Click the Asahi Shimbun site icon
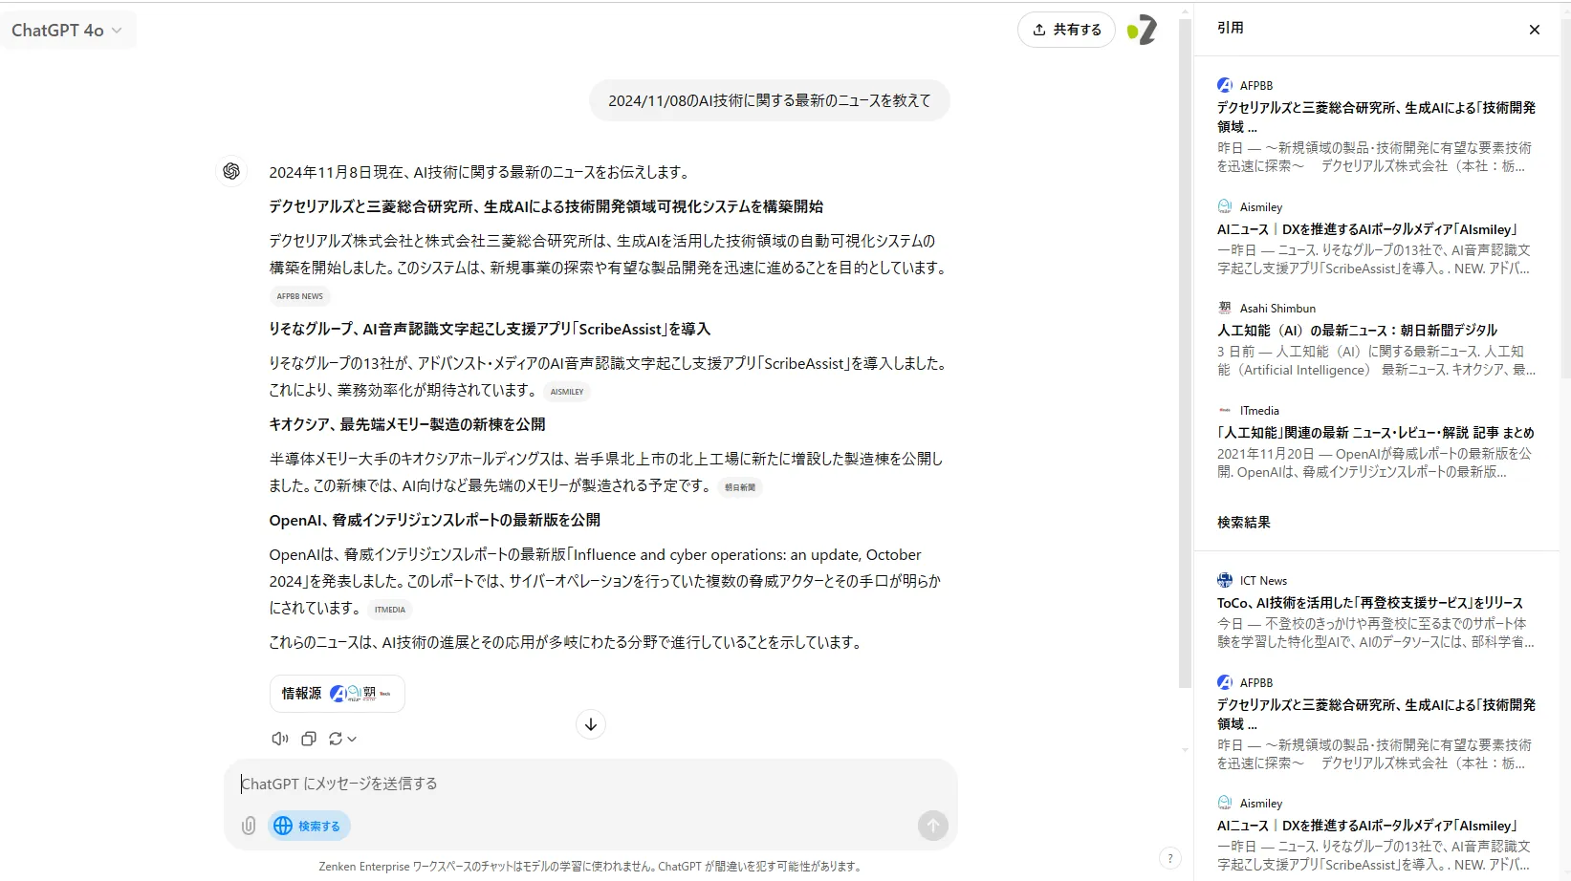This screenshot has height=881, width=1571. (1225, 308)
